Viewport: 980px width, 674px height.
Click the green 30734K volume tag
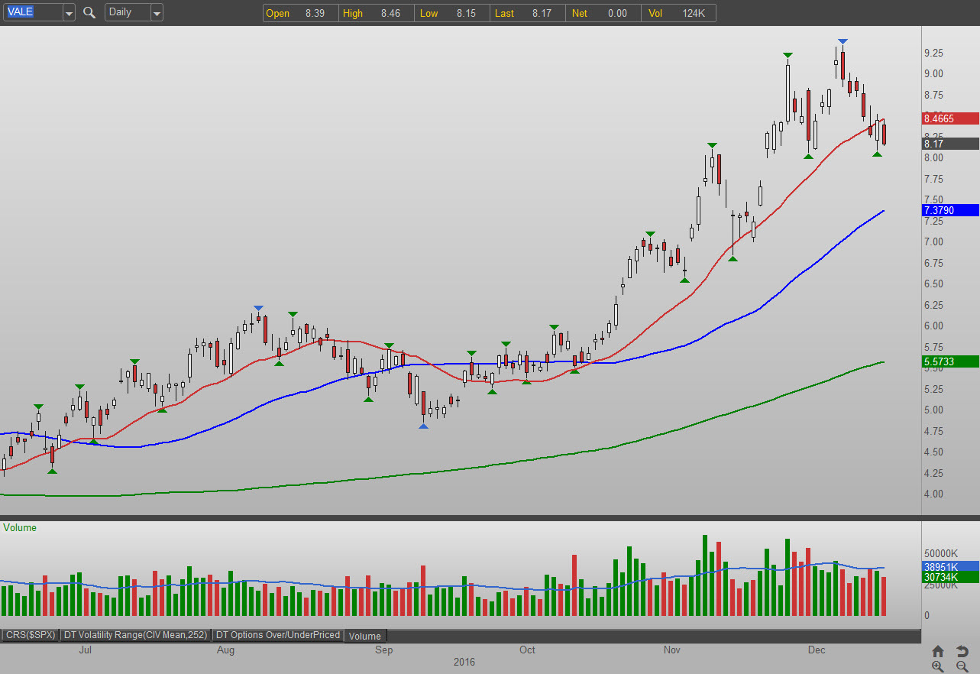tap(950, 578)
